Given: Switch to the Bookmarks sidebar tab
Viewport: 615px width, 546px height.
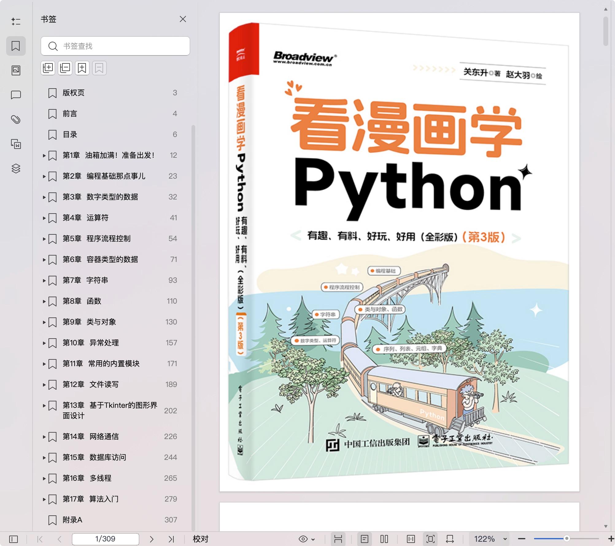Looking at the screenshot, I should [x=16, y=46].
